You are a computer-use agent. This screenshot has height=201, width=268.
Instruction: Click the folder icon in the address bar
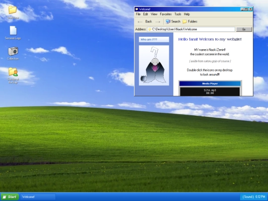[150, 29]
